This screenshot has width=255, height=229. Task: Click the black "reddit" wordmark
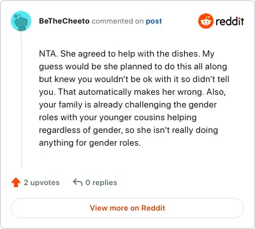coord(229,21)
